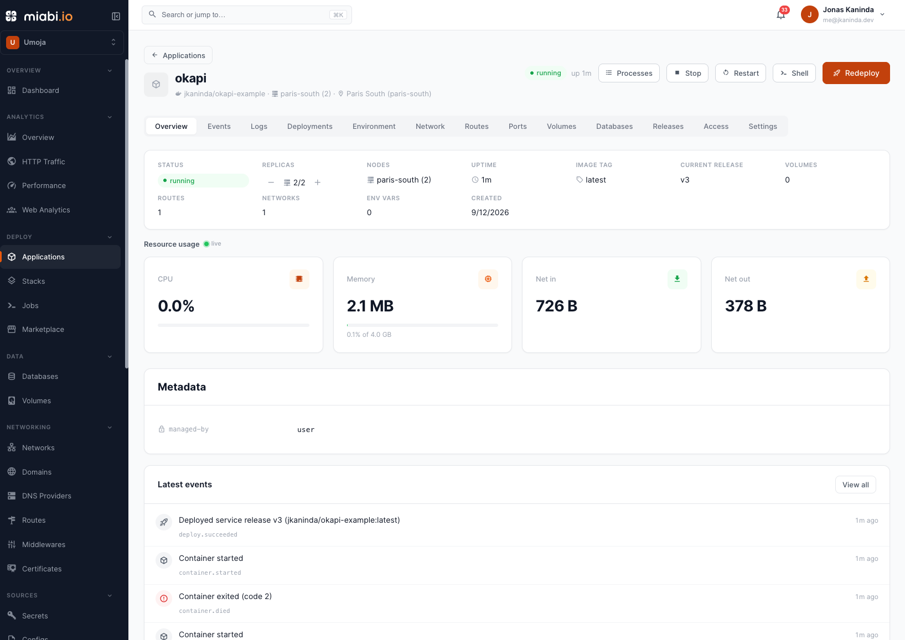The height and width of the screenshot is (640, 905).
Task: Click the Stacks layers icon
Action: 12,281
